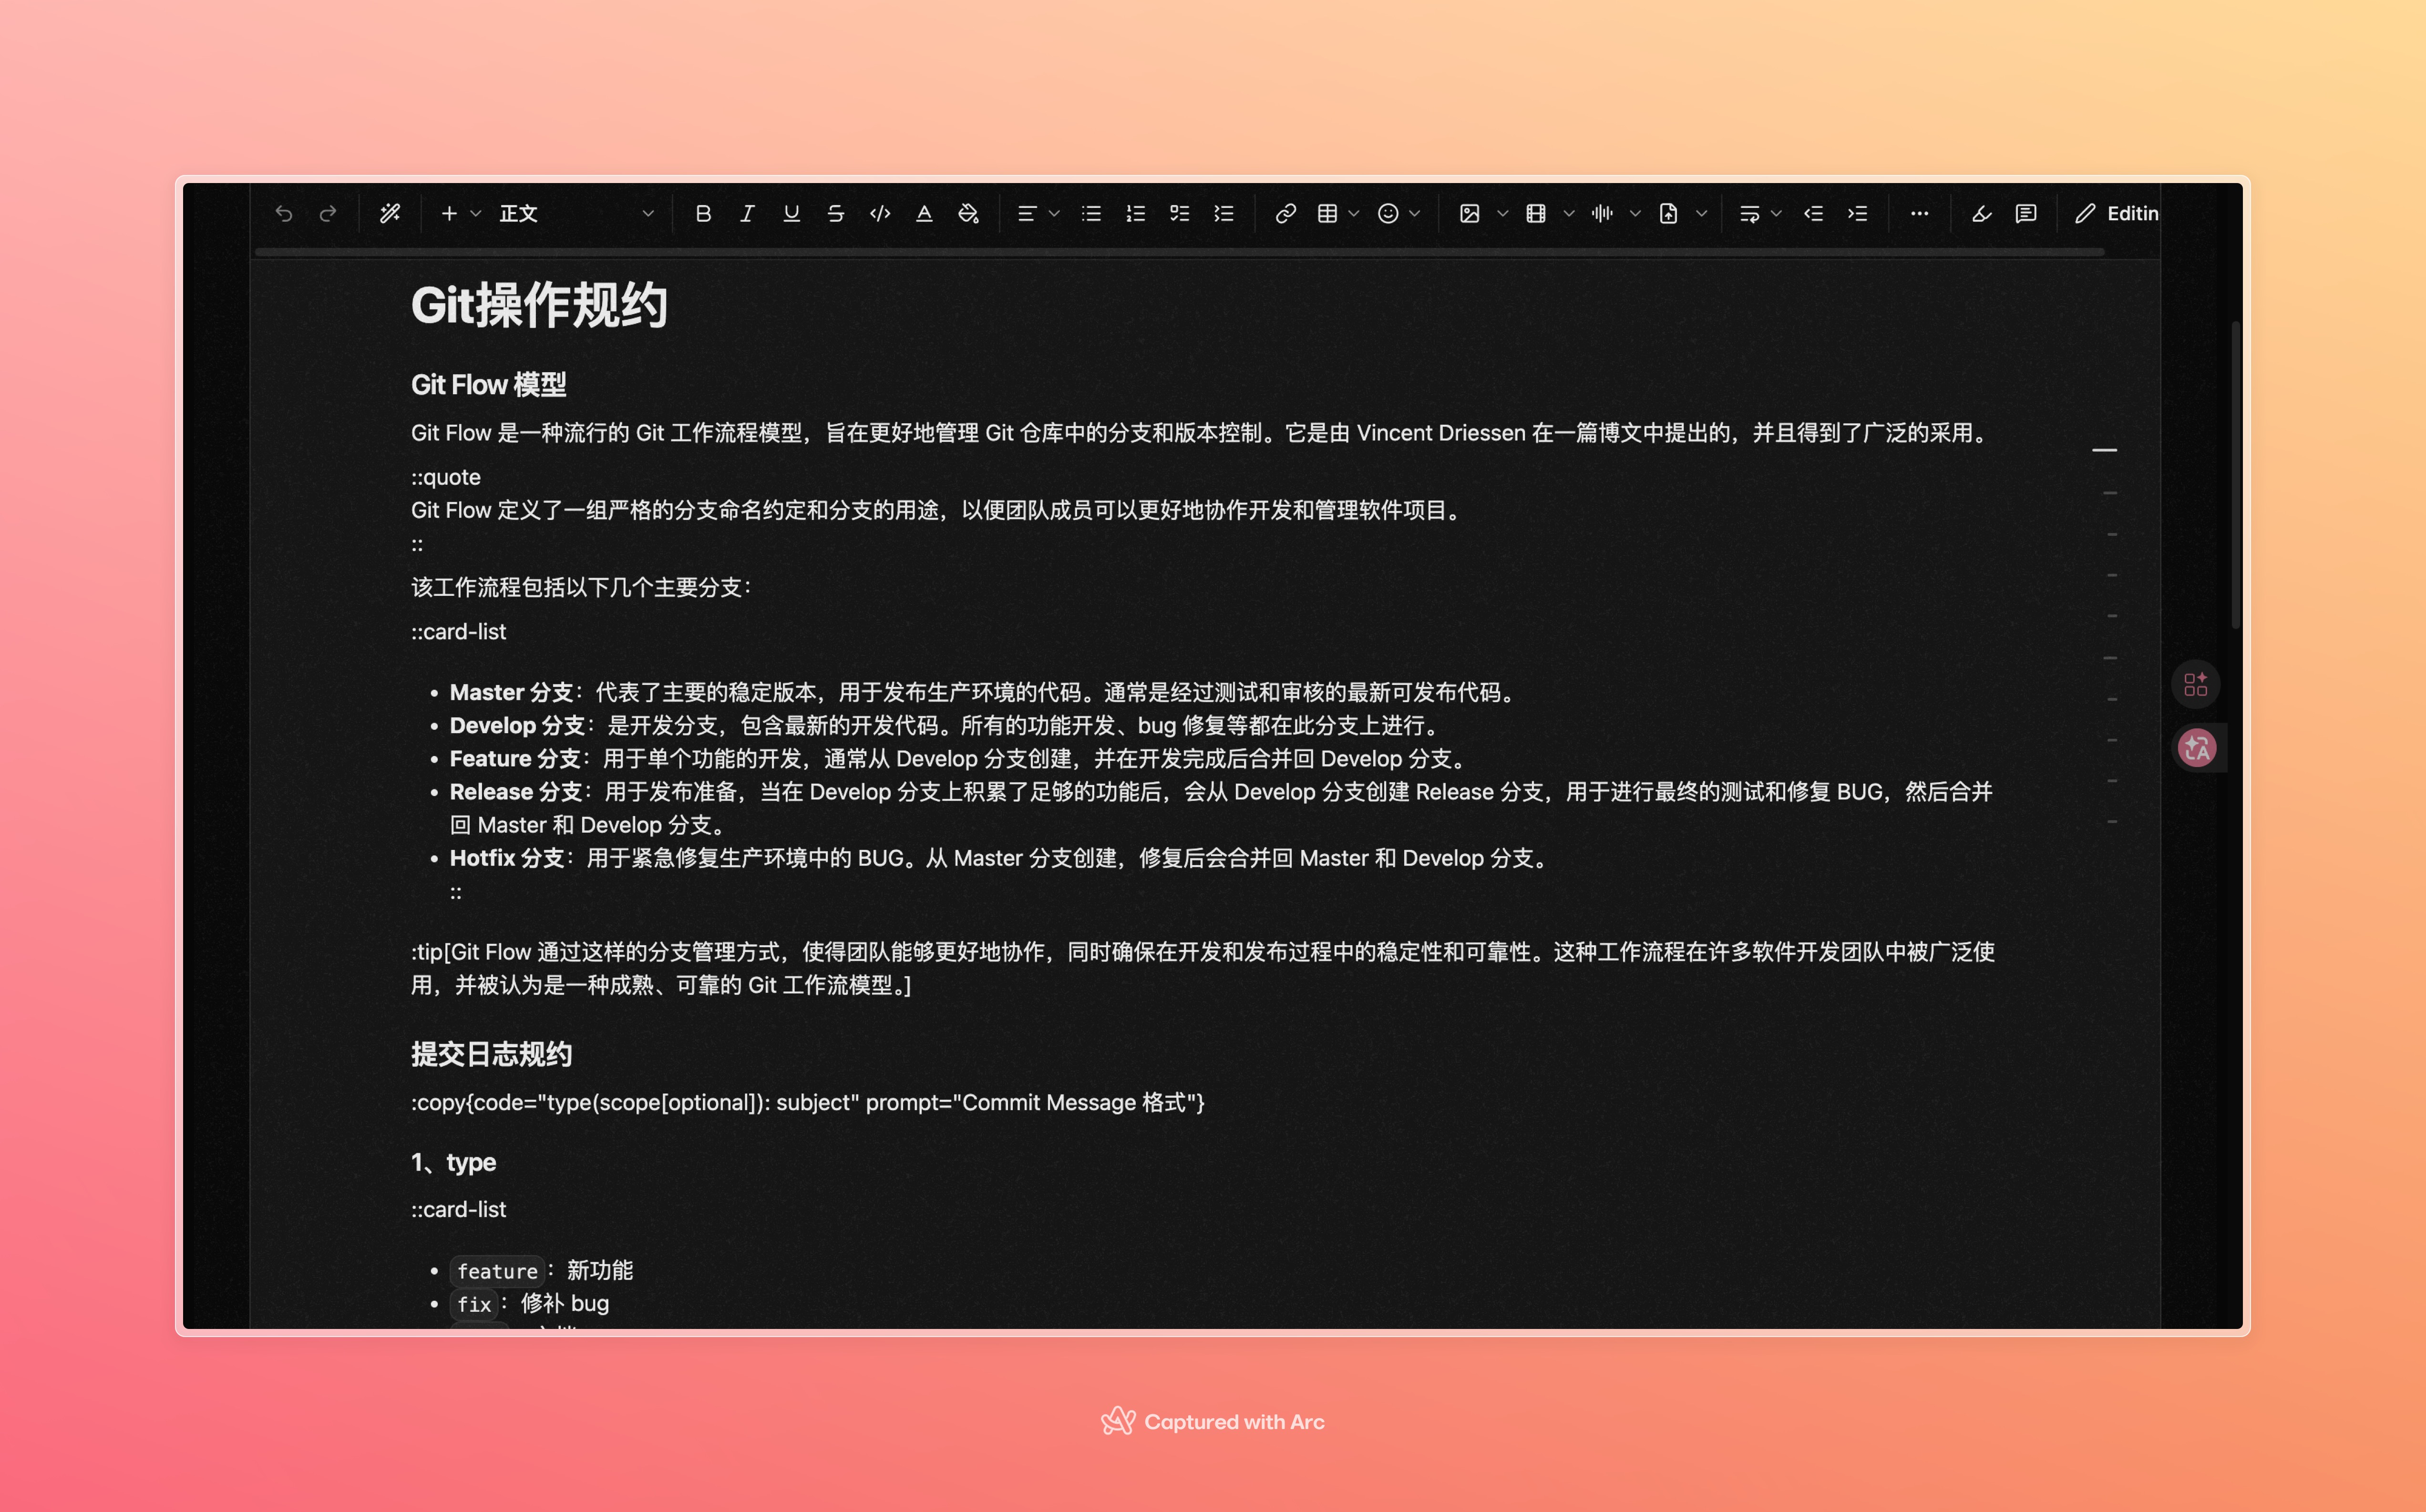The height and width of the screenshot is (1512, 2426).
Task: Expand the text alignment dropdown arrow
Action: pyautogui.click(x=1054, y=213)
